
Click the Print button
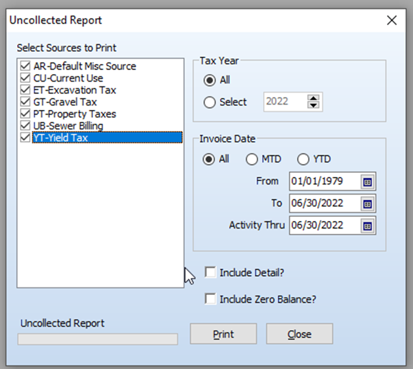pos(223,334)
